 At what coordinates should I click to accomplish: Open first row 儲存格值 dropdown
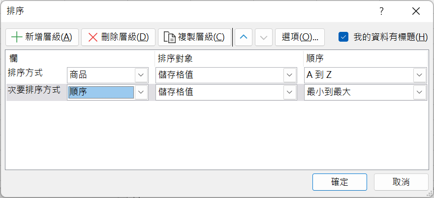pos(290,75)
